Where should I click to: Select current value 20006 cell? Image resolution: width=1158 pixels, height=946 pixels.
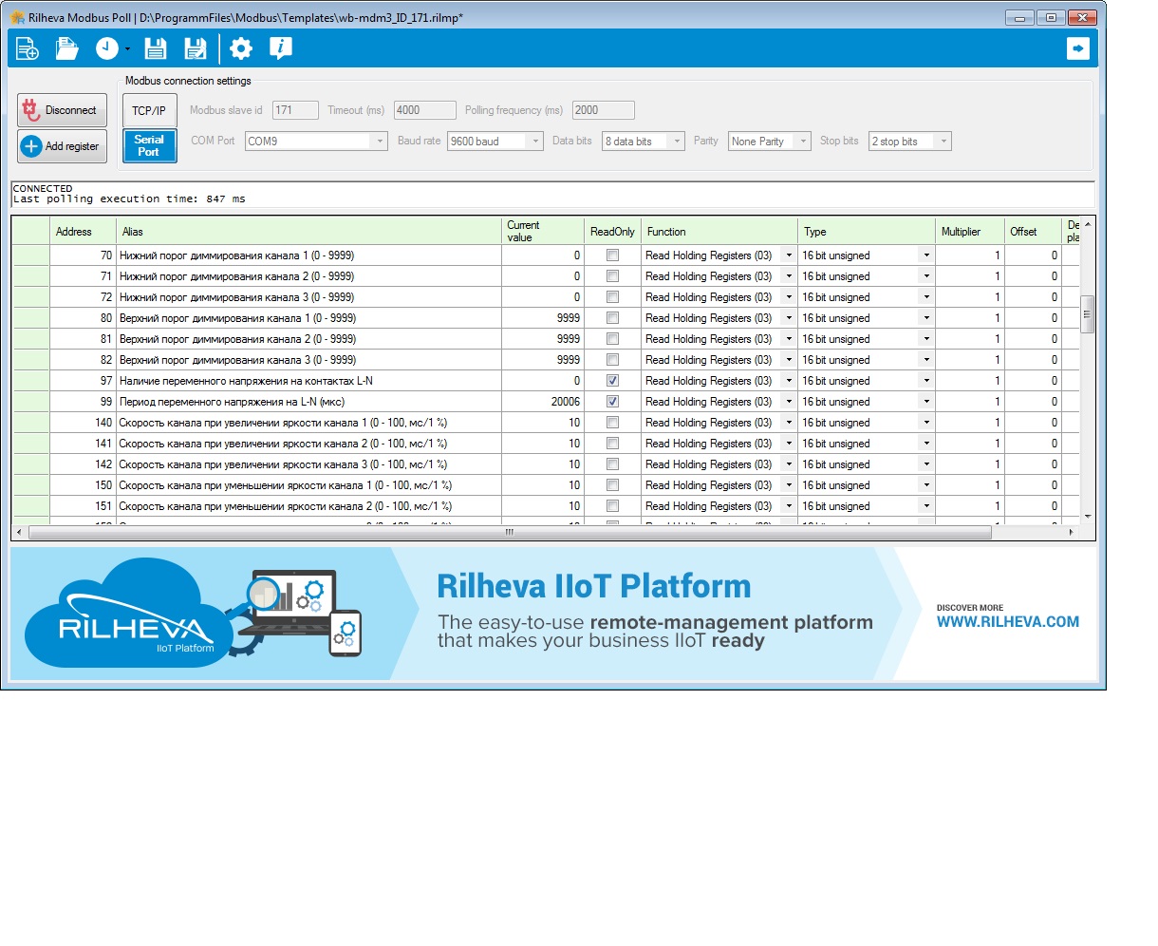(543, 402)
